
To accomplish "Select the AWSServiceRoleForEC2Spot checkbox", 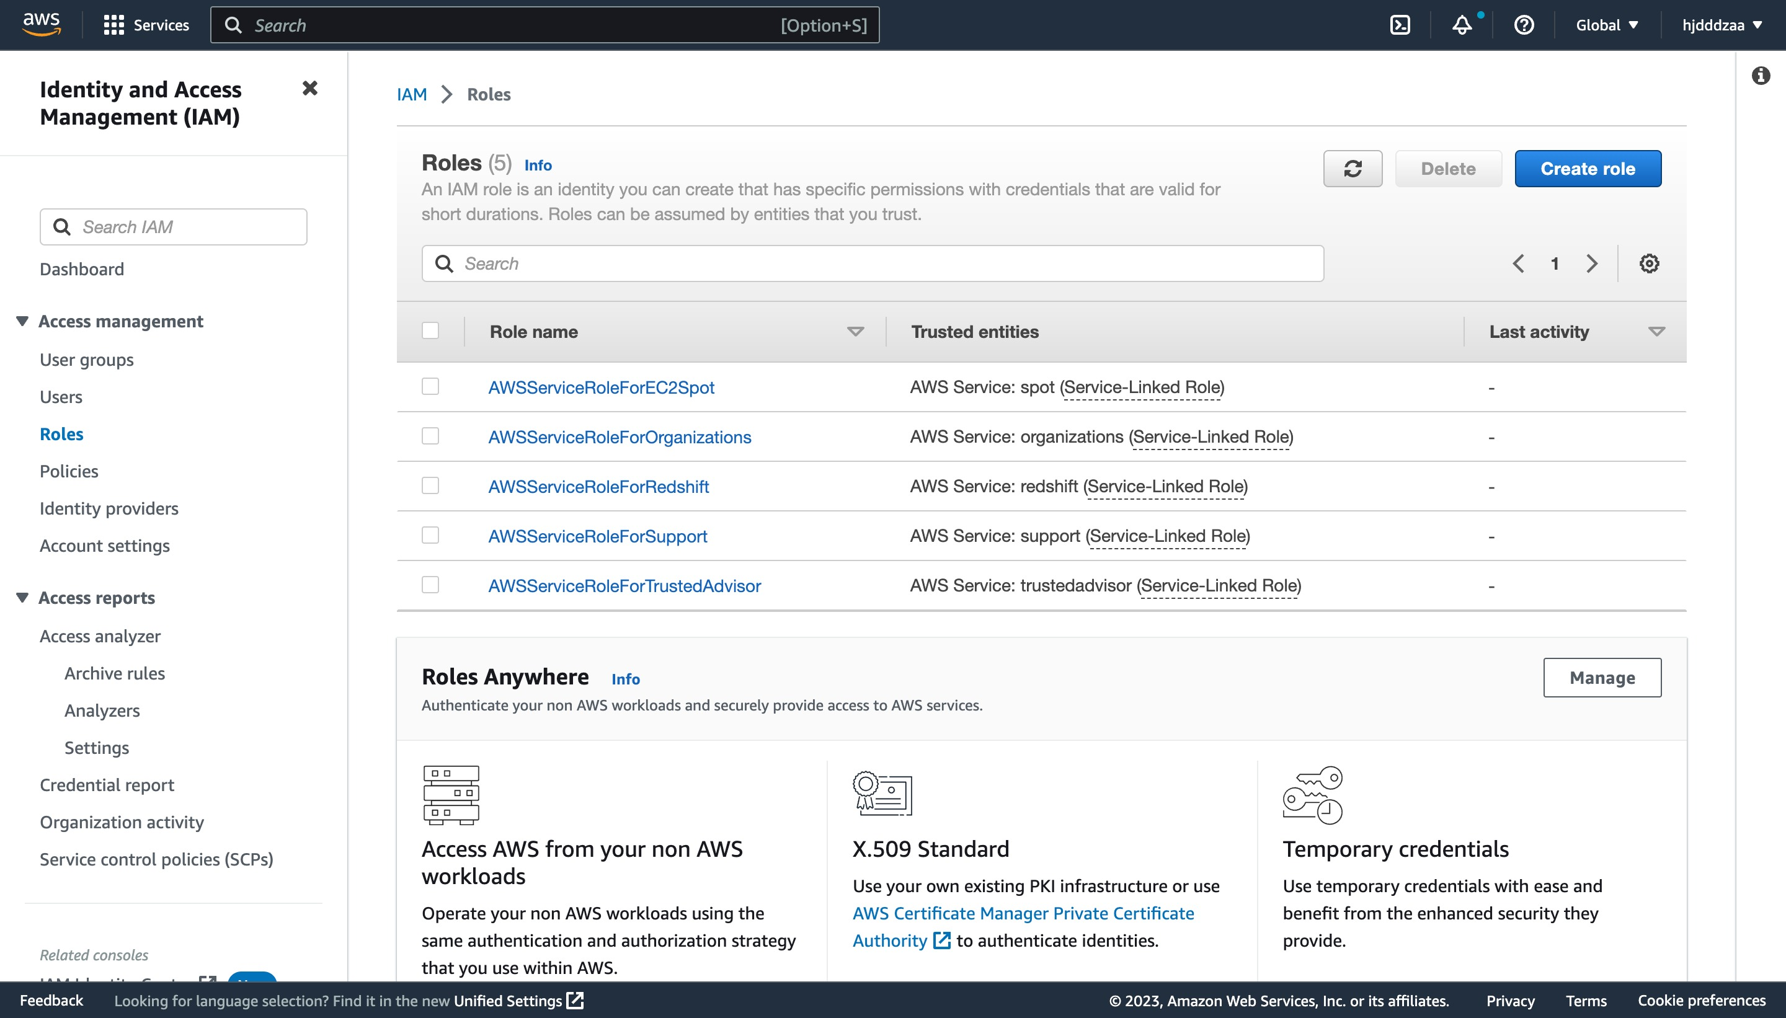I will pos(430,387).
